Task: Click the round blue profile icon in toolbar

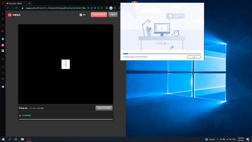Action: (111, 8)
